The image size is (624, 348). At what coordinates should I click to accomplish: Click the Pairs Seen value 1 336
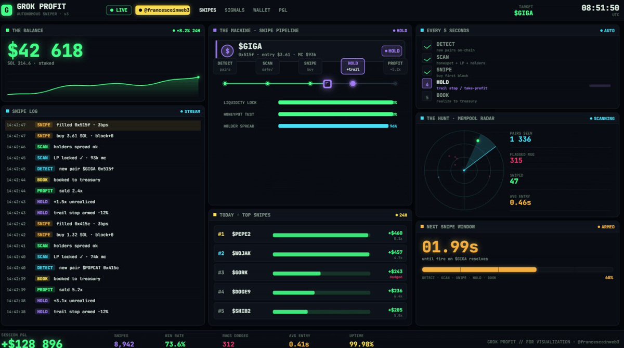[x=521, y=139]
